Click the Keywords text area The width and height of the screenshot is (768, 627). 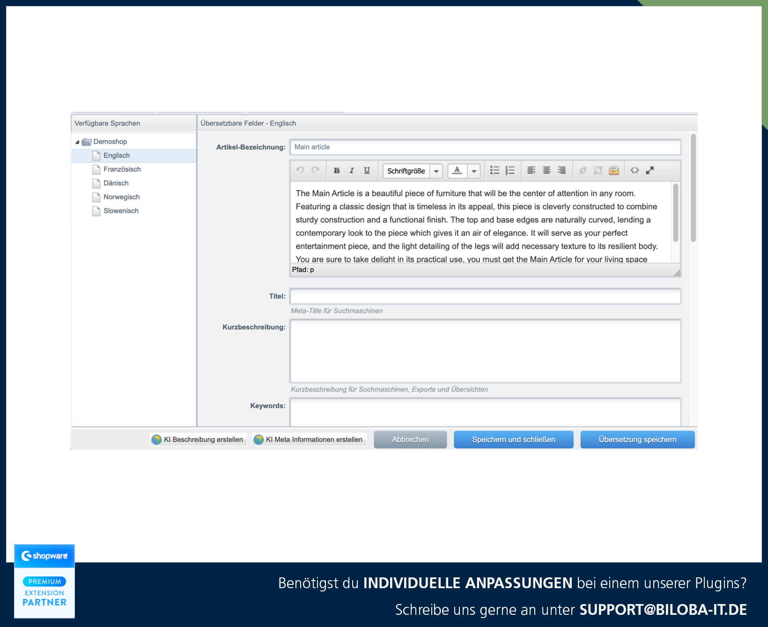485,412
